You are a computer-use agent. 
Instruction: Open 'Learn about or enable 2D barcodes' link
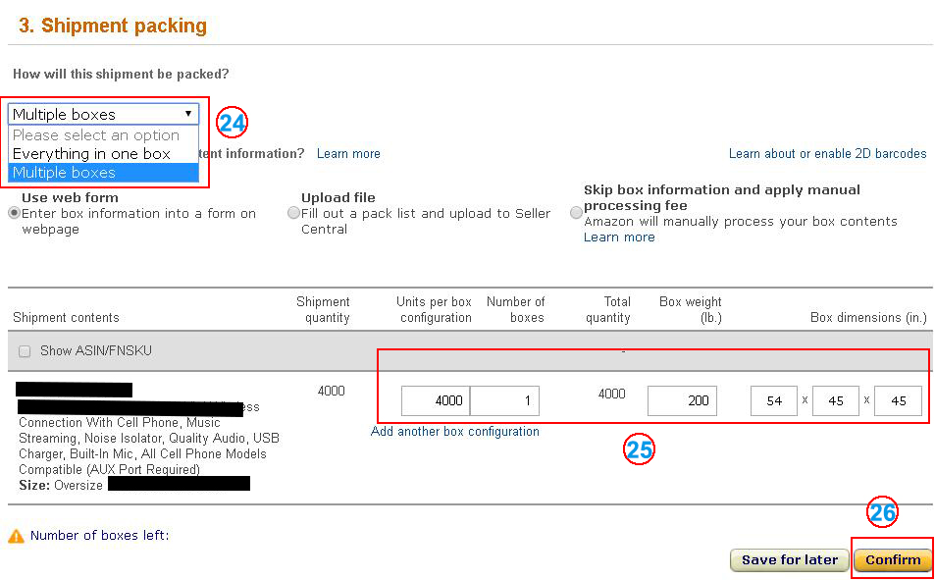coord(827,154)
